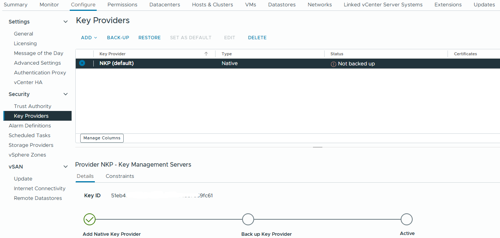The height and width of the screenshot is (238, 500).
Task: Collapse the Security section chevron
Action: pyautogui.click(x=66, y=94)
